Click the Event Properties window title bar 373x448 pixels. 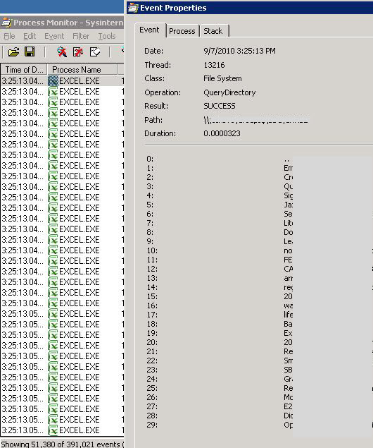pos(250,8)
